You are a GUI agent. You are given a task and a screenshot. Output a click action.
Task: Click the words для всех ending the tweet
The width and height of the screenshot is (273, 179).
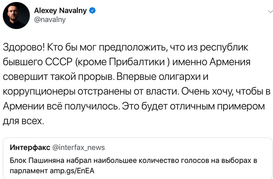coord(24,121)
